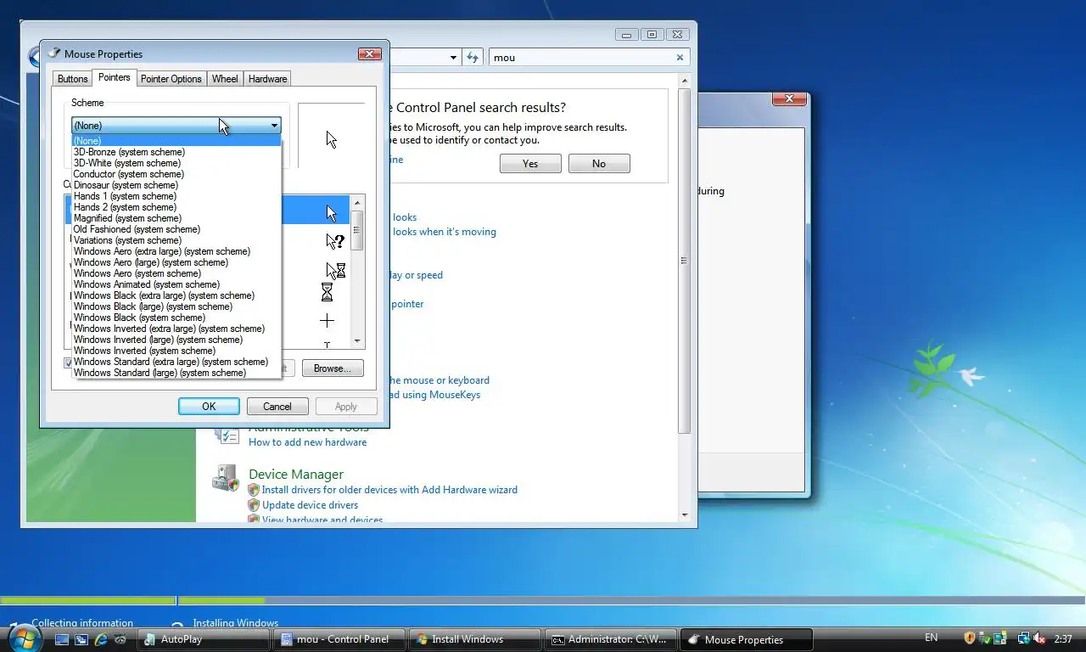Viewport: 1086px width, 652px height.
Task: Click the security shield tray icon
Action: click(x=970, y=638)
